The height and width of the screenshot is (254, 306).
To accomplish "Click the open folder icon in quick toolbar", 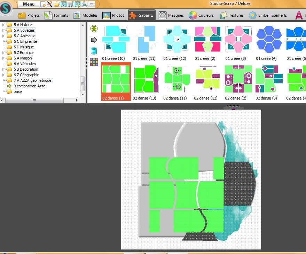I will pos(57,4).
